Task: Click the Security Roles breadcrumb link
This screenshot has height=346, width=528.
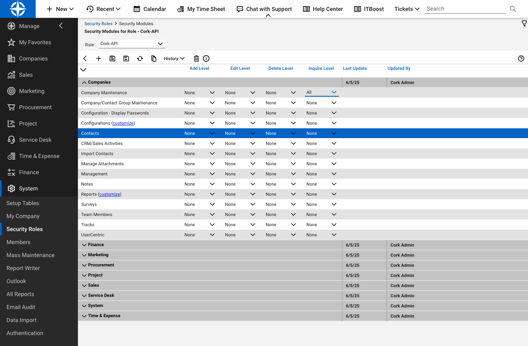Action: coord(98,24)
